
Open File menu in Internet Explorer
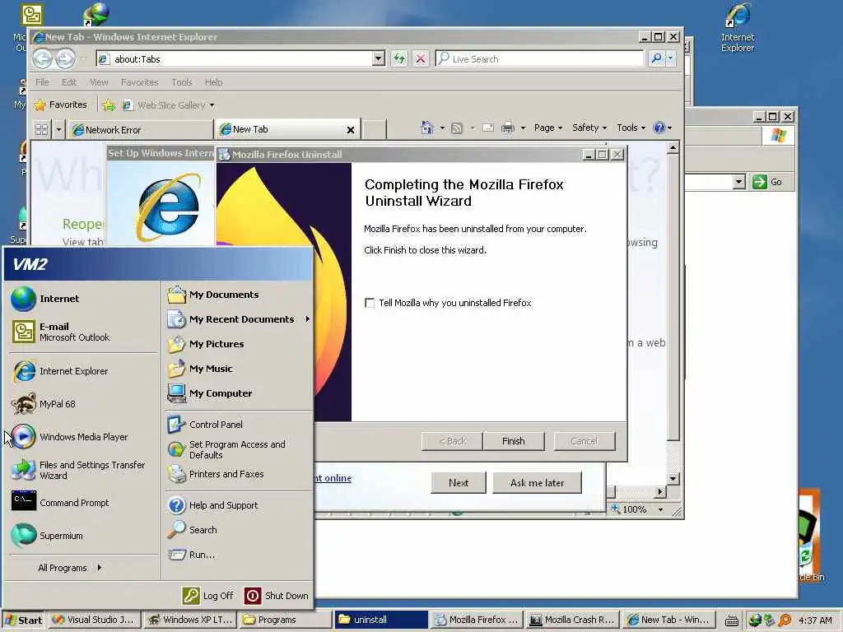click(x=42, y=82)
